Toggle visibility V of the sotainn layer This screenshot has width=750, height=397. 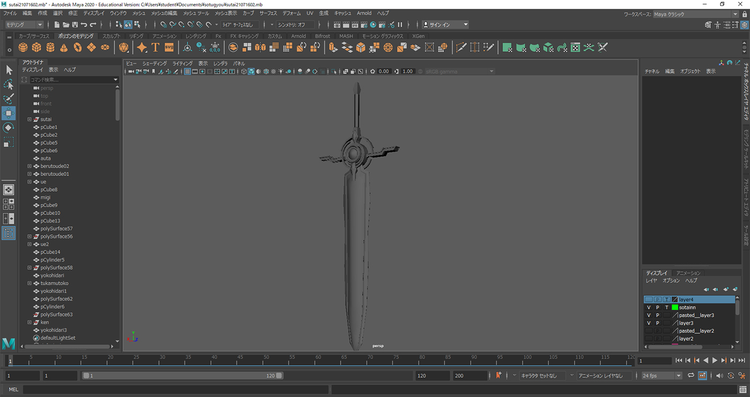coord(649,308)
